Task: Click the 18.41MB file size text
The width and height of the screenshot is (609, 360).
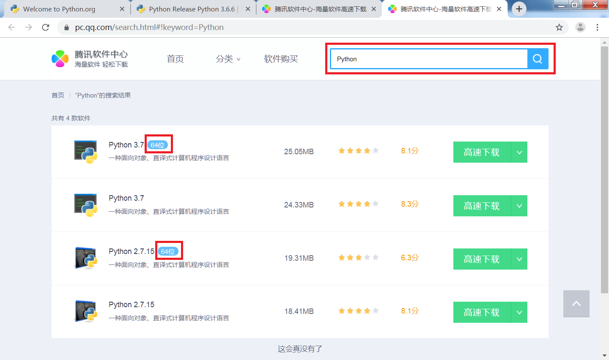Action: (299, 311)
